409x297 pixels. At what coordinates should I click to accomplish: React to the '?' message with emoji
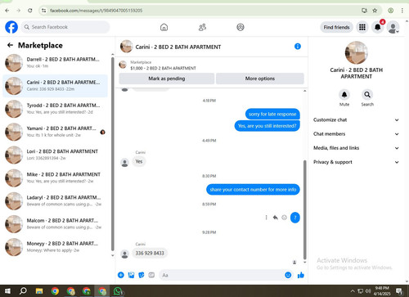click(284, 218)
